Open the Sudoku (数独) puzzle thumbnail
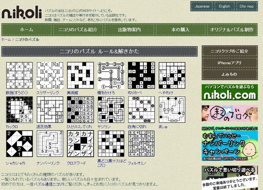Screen dimensions: 263x190 pyautogui.click(x=19, y=75)
